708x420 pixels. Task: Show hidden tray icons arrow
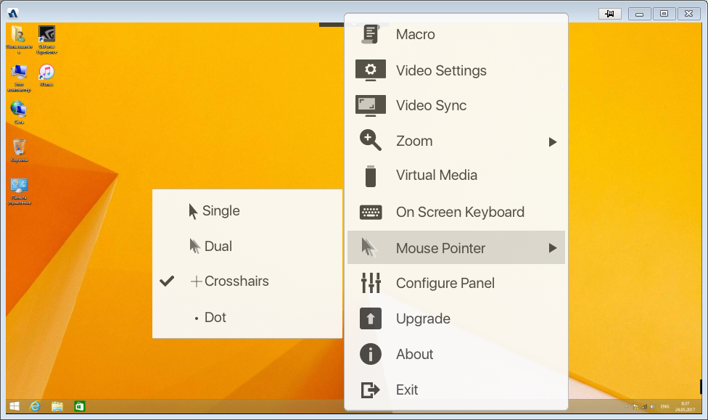[x=626, y=407]
